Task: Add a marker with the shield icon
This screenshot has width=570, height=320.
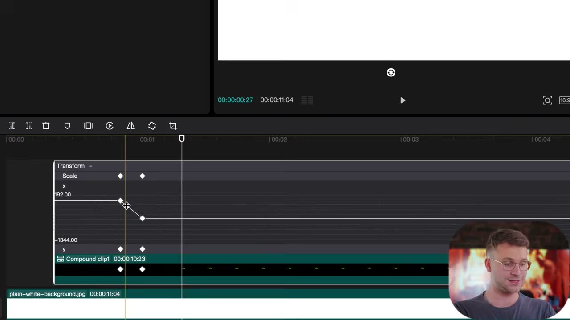Action: point(67,126)
